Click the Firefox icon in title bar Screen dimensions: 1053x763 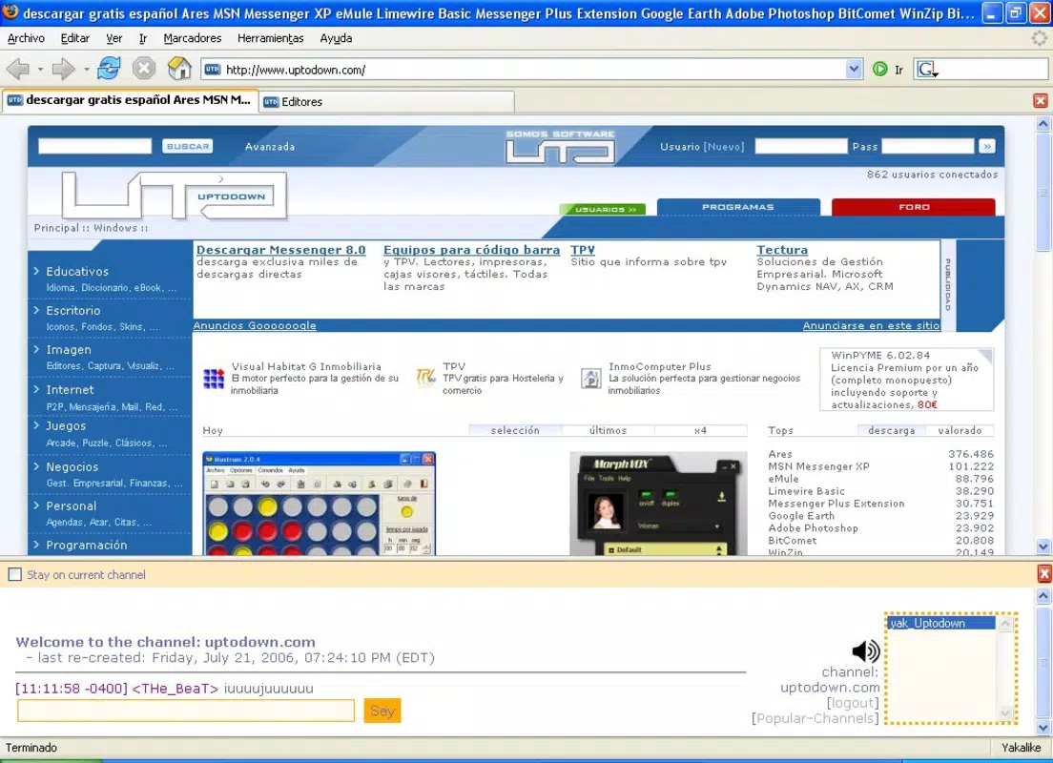coord(10,12)
